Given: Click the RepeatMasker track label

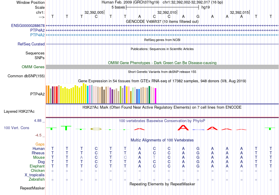Looking at the screenshot, I should coord(32,188).
